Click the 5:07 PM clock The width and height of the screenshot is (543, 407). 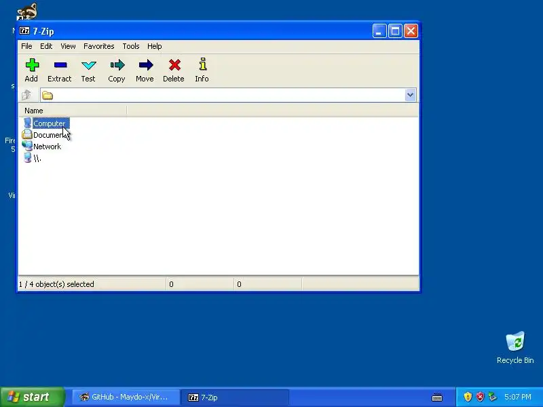pyautogui.click(x=517, y=397)
